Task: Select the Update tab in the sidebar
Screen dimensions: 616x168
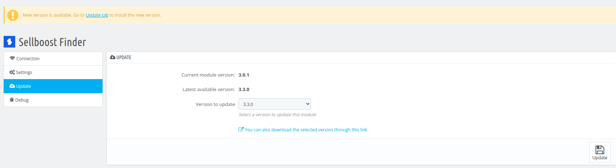Action: (x=53, y=86)
